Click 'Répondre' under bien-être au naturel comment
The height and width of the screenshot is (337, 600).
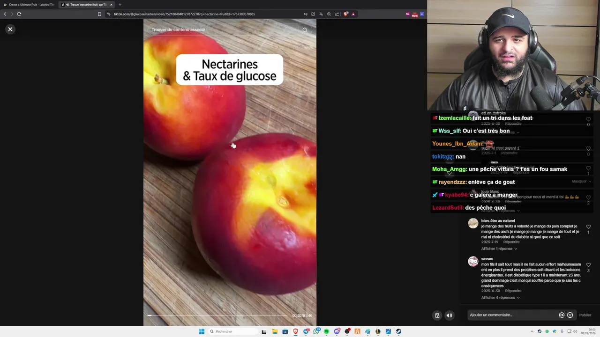point(511,242)
